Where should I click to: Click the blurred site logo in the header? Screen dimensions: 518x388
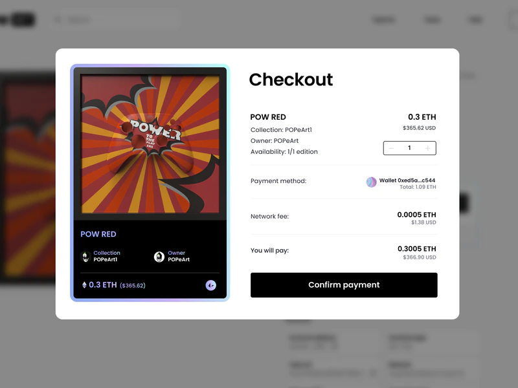[19, 20]
